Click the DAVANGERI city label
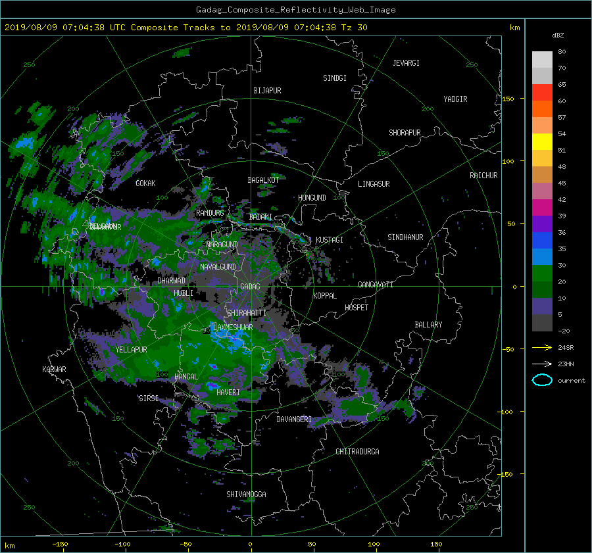Screen dimensions: 592x553 click(x=294, y=420)
